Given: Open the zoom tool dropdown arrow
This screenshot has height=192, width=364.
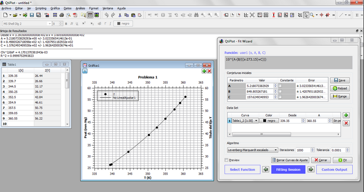Looking at the screenshot, I should (317, 15).
